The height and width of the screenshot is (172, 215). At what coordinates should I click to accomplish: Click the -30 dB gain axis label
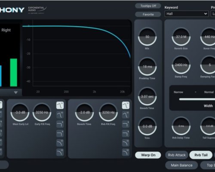pyautogui.click(x=28, y=68)
